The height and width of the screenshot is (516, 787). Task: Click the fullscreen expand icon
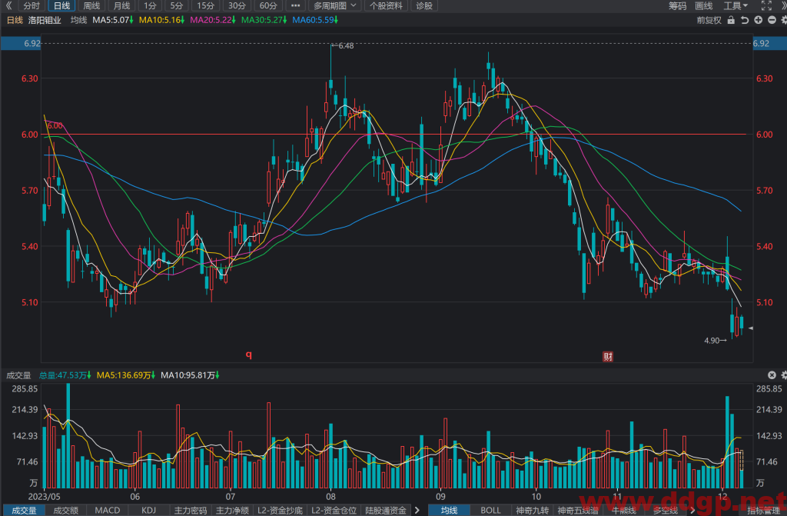pos(766,5)
